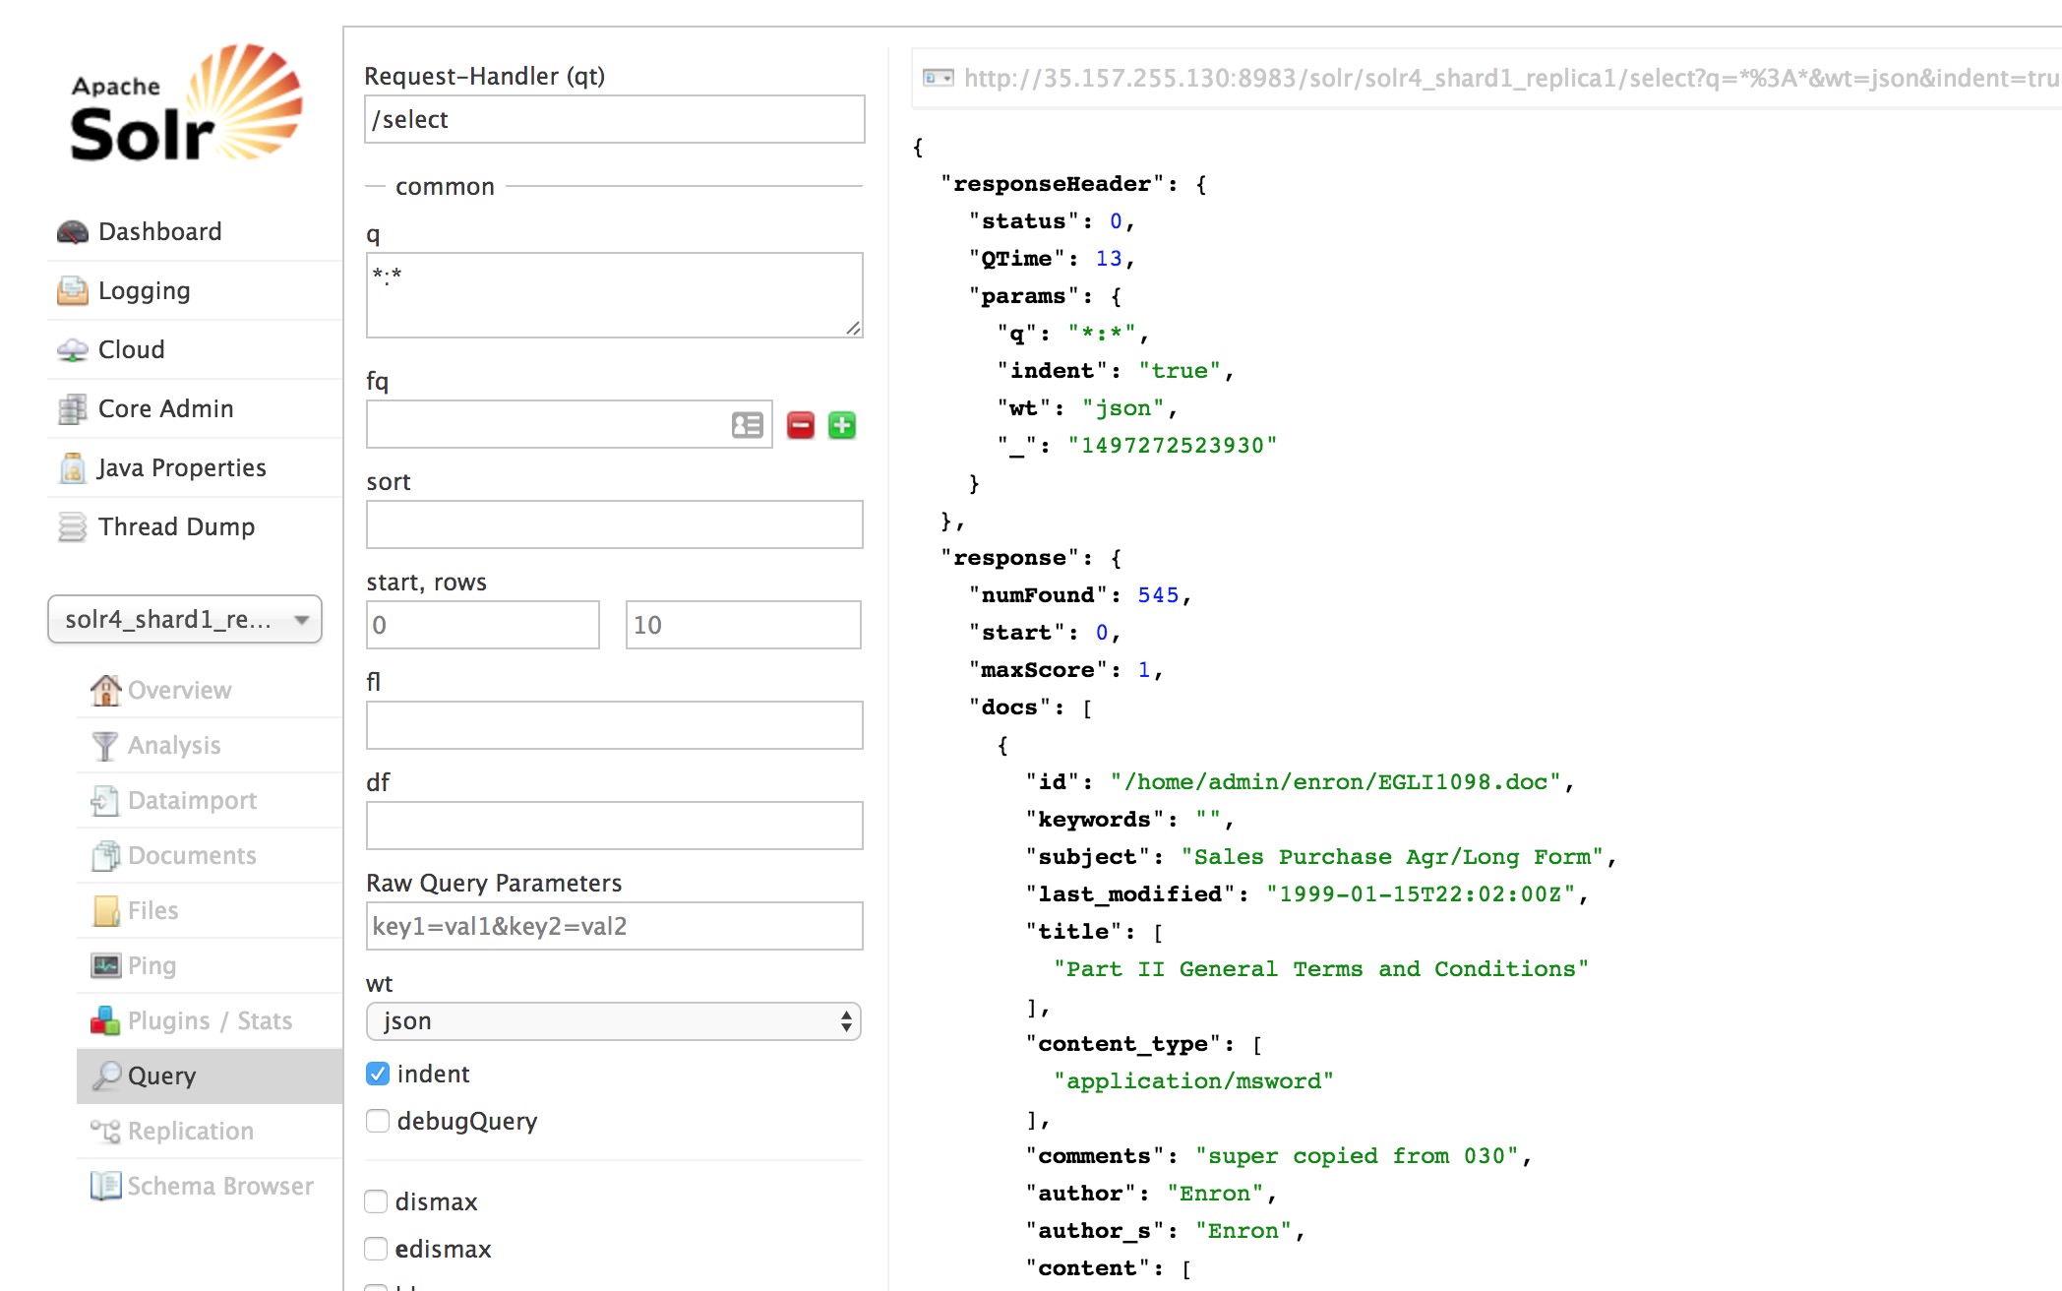Open the Documents link
Viewport: 2062px width, 1291px height.
click(x=193, y=856)
